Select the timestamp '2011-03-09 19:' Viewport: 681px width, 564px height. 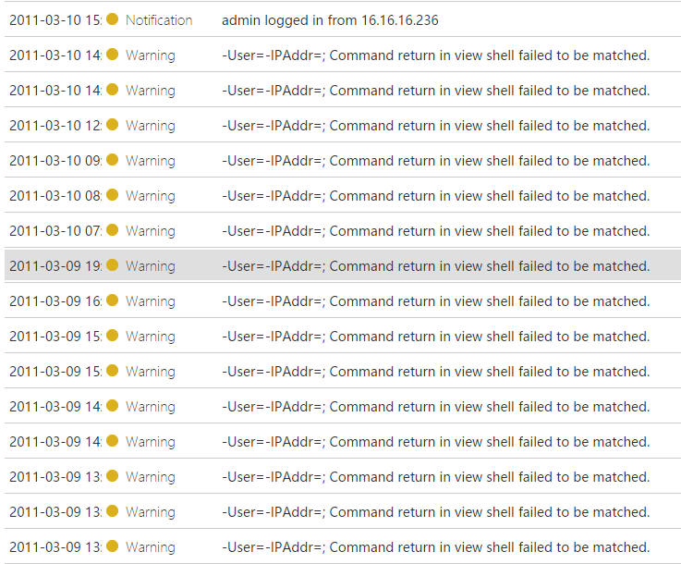(55, 266)
